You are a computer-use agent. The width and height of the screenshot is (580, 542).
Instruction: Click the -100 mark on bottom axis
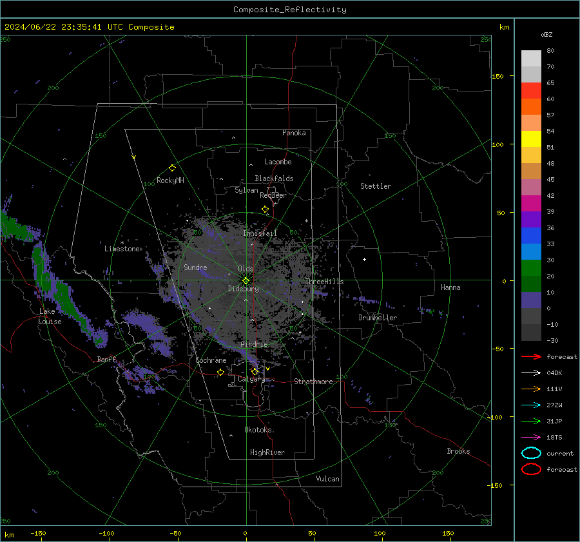(x=106, y=533)
